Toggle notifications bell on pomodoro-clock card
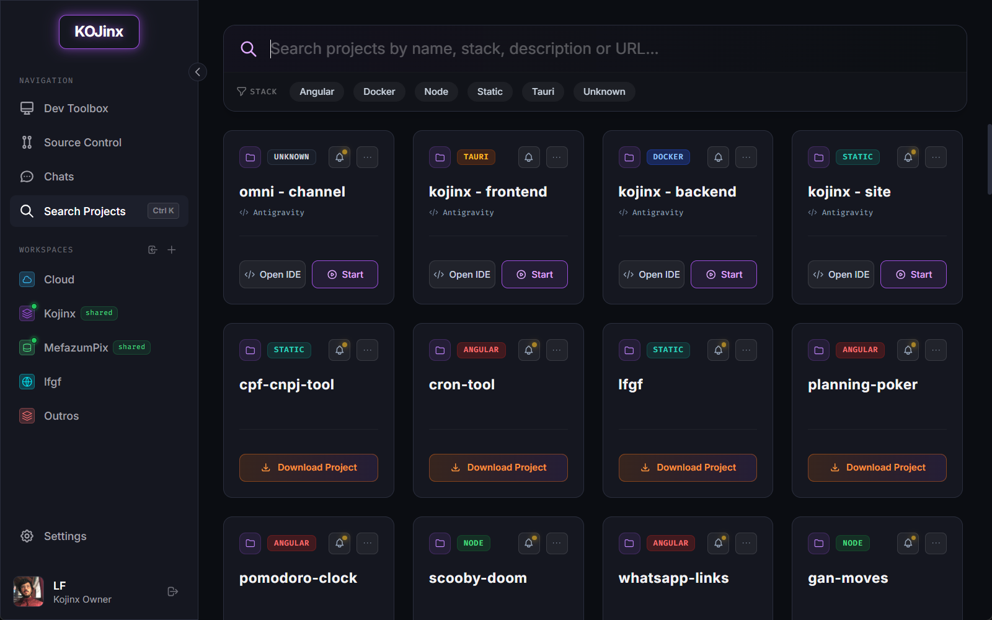This screenshot has width=992, height=620. coord(339,544)
